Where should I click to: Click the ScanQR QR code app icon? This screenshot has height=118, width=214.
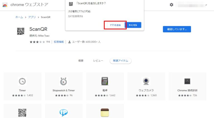21,31
